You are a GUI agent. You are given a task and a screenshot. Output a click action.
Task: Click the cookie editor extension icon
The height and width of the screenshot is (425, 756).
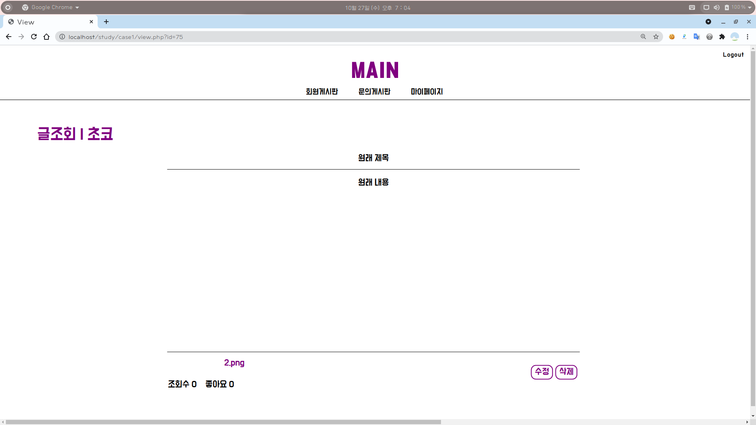(672, 37)
